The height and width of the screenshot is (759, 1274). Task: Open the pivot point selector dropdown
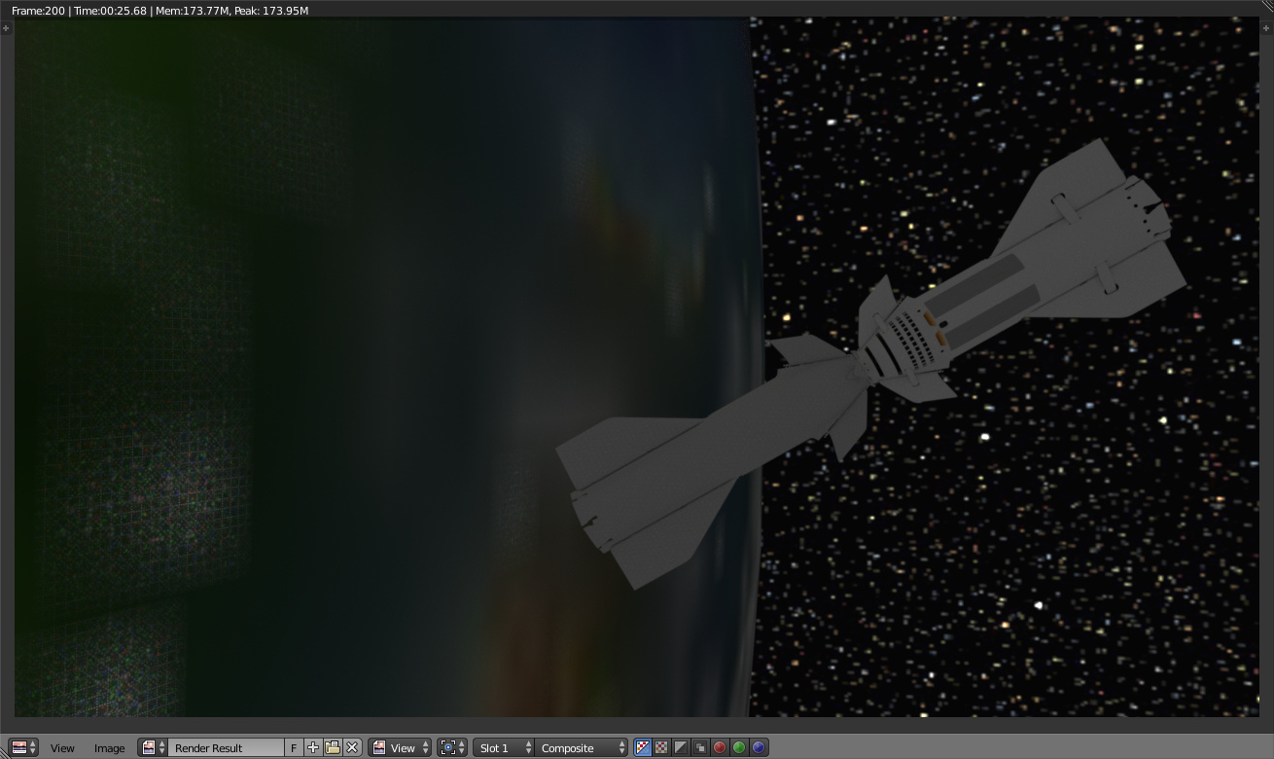452,747
